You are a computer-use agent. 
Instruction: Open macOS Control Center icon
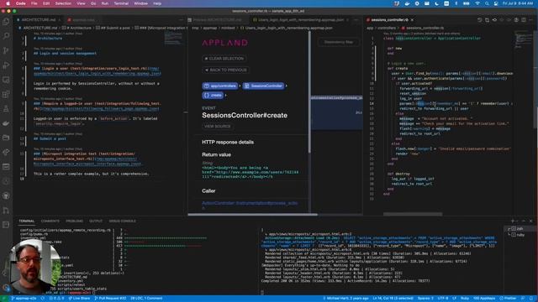(x=496, y=3)
